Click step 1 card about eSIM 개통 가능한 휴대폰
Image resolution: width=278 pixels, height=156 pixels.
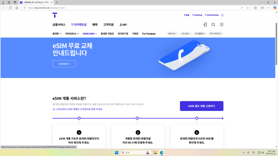tap(79, 136)
